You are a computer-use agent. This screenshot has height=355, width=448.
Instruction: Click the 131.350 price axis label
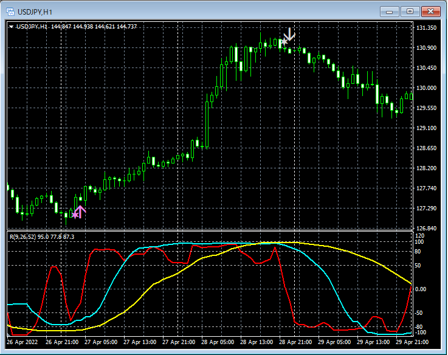pos(427,28)
